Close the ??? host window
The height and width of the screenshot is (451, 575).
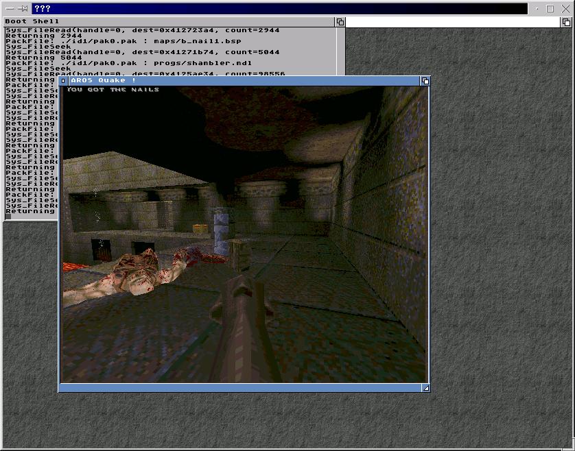coord(564,9)
